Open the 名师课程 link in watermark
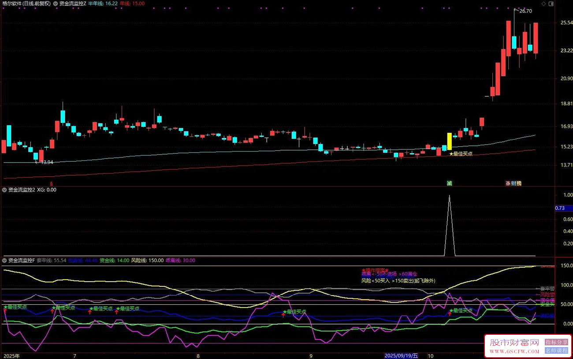 point(556,351)
